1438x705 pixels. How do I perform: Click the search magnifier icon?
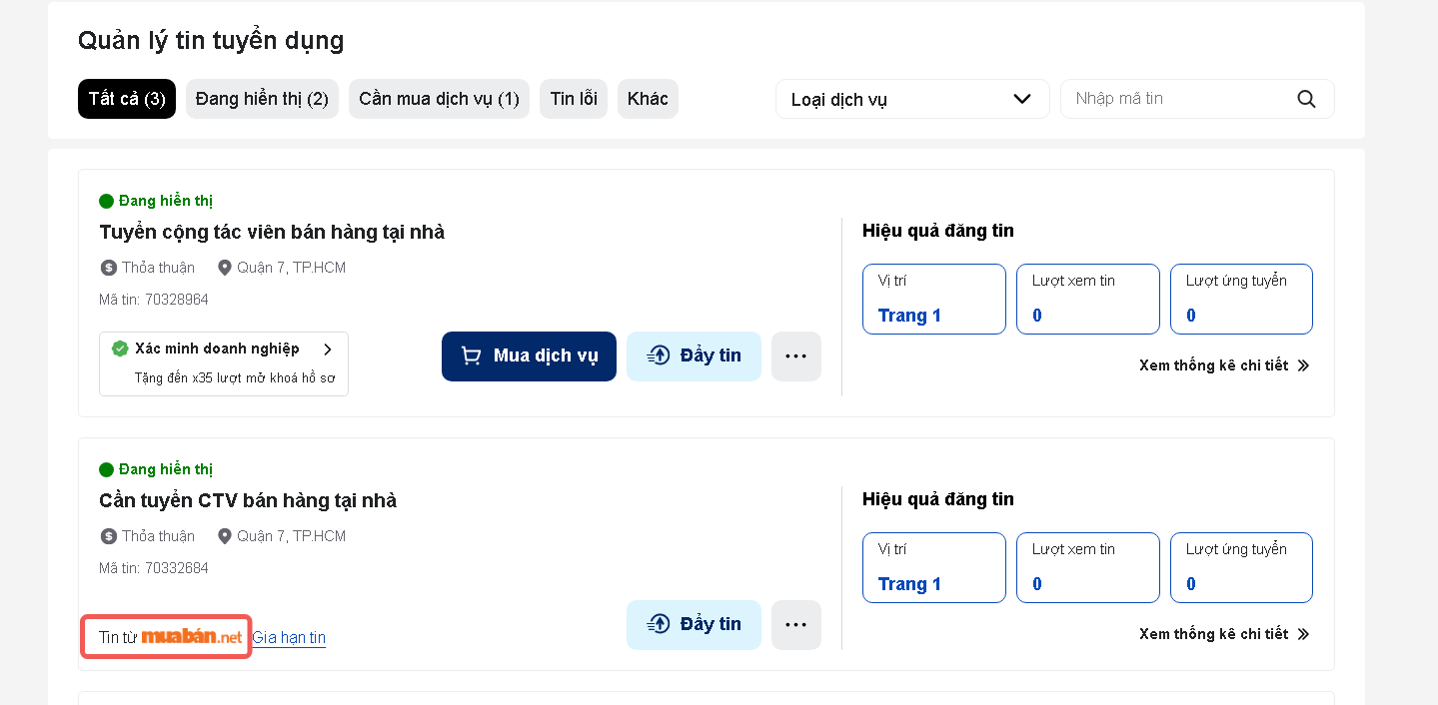(x=1306, y=99)
